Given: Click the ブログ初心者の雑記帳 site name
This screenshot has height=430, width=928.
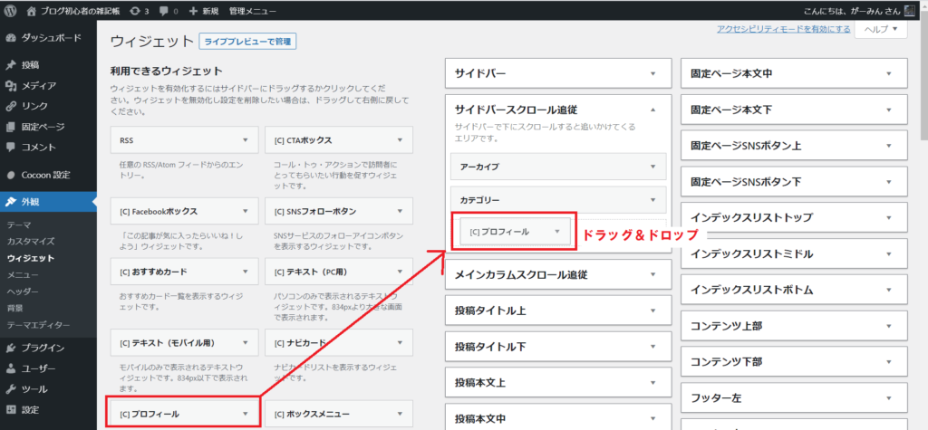Looking at the screenshot, I should point(82,11).
